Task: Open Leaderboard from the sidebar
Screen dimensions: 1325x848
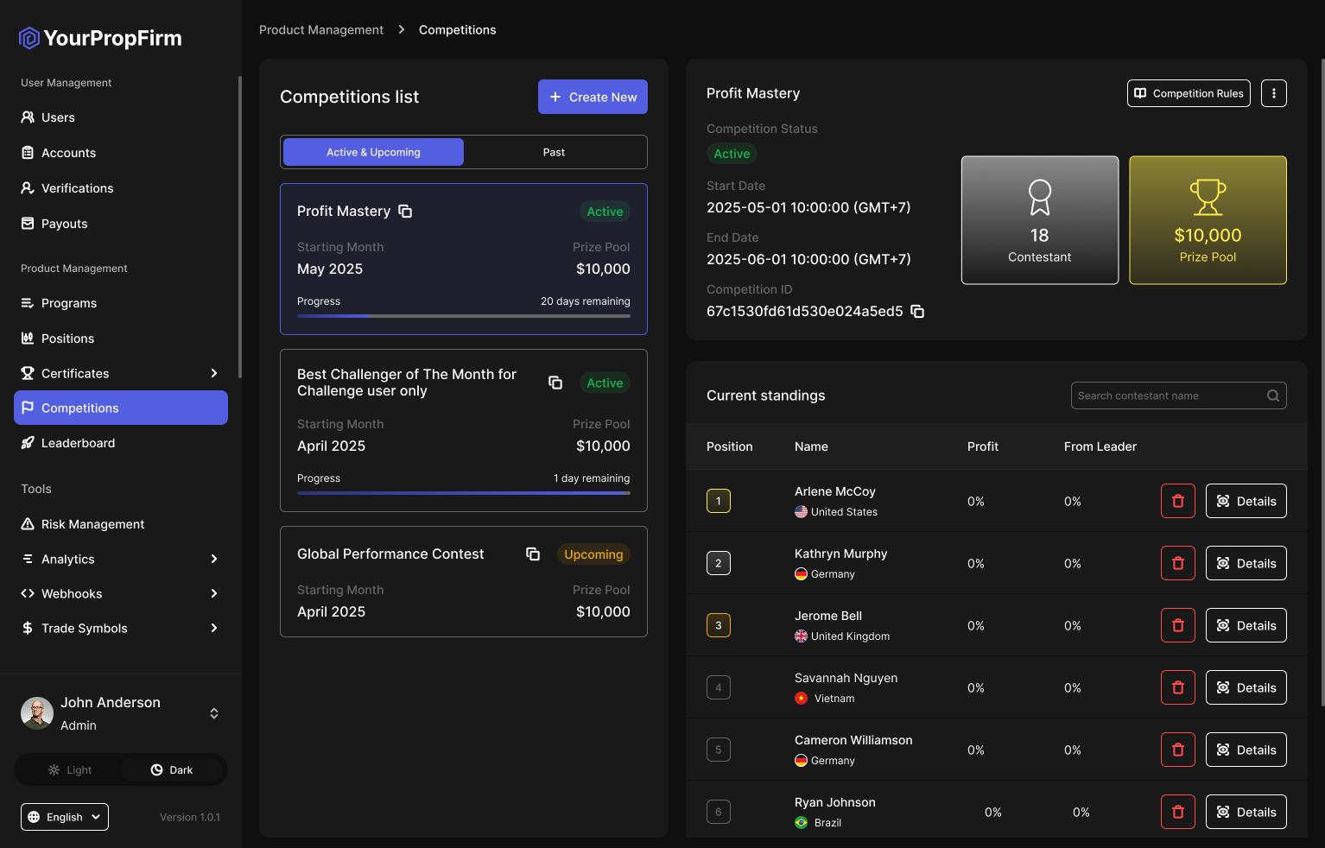Action: click(78, 443)
